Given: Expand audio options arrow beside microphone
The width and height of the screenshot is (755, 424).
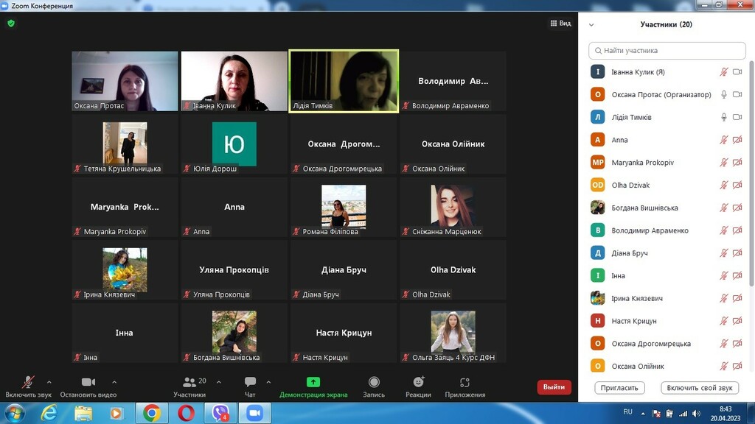Looking at the screenshot, I should click(x=49, y=382).
